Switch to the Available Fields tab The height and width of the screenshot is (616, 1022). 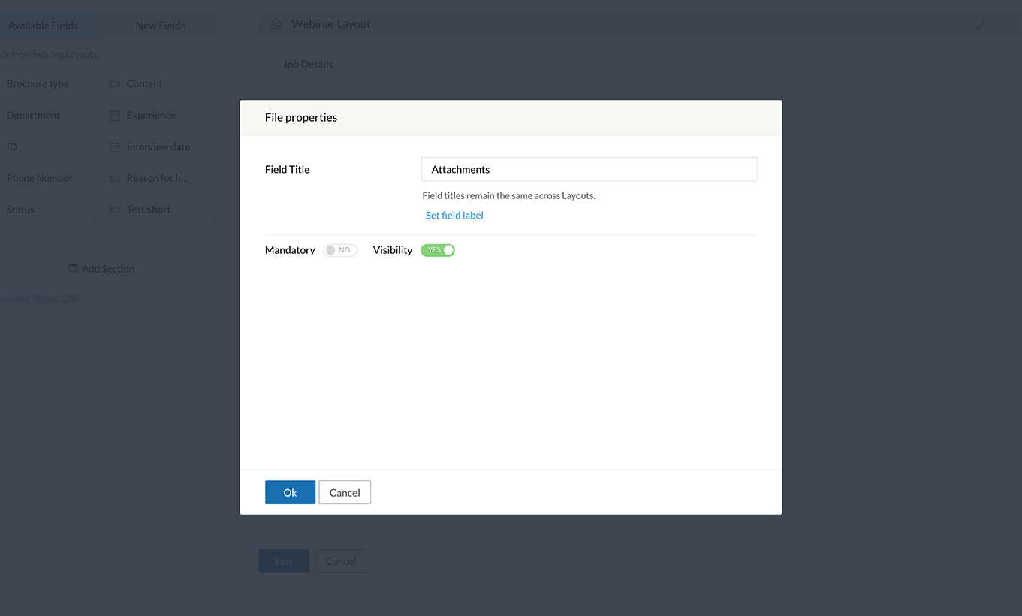point(43,25)
